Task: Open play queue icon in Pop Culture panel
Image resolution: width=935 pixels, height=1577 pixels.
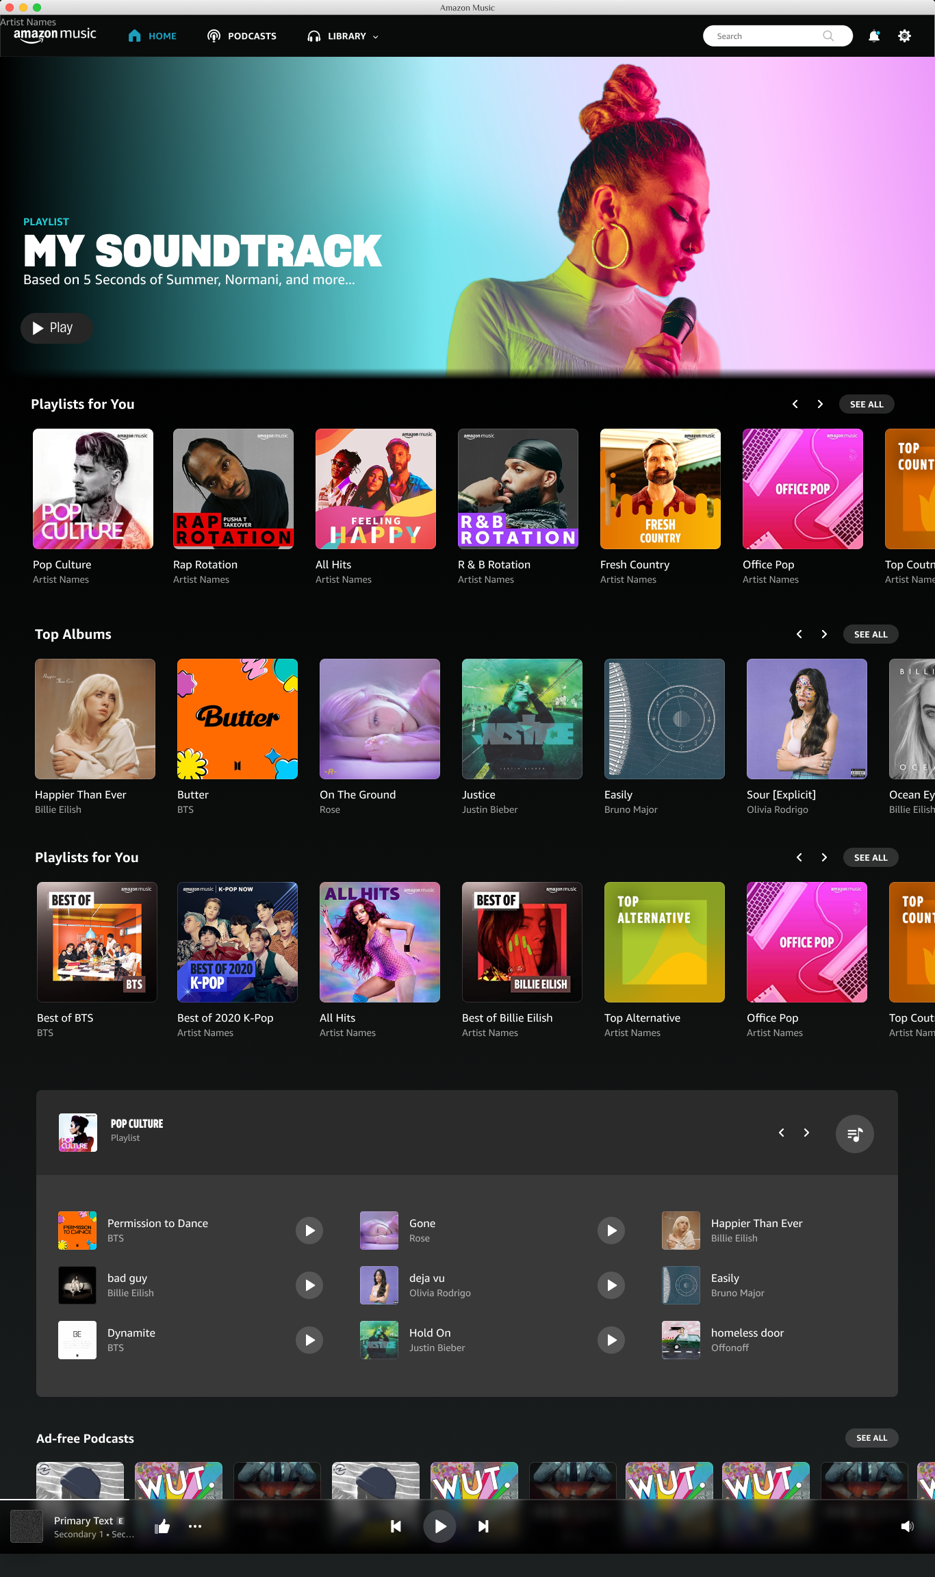Action: coord(855,1134)
